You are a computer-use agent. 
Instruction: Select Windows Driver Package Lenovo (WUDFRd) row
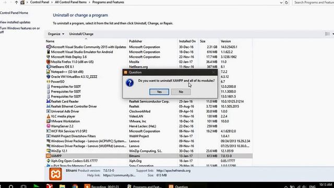(x=149, y=146)
